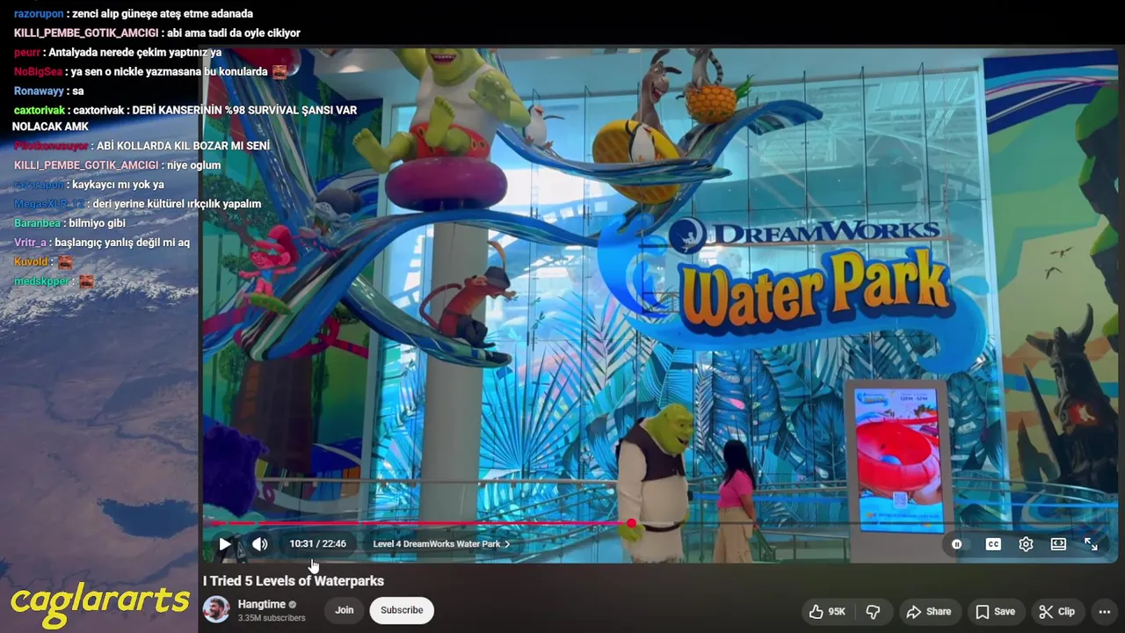Click chat username NoBigSea
This screenshot has height=633, width=1125.
(38, 72)
